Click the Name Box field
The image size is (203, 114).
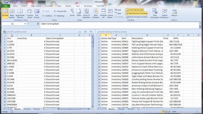[x=13, y=24]
